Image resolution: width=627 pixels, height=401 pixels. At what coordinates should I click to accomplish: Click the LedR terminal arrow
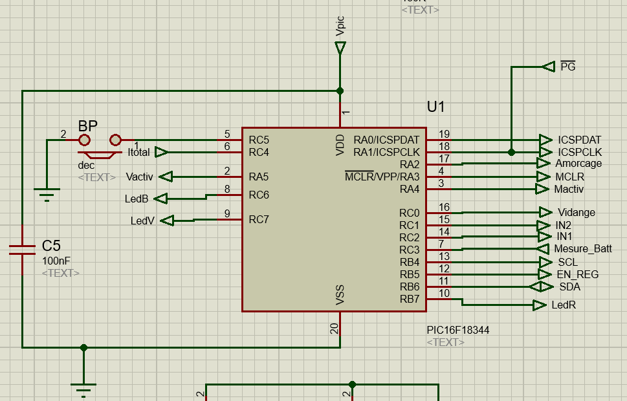(539, 305)
